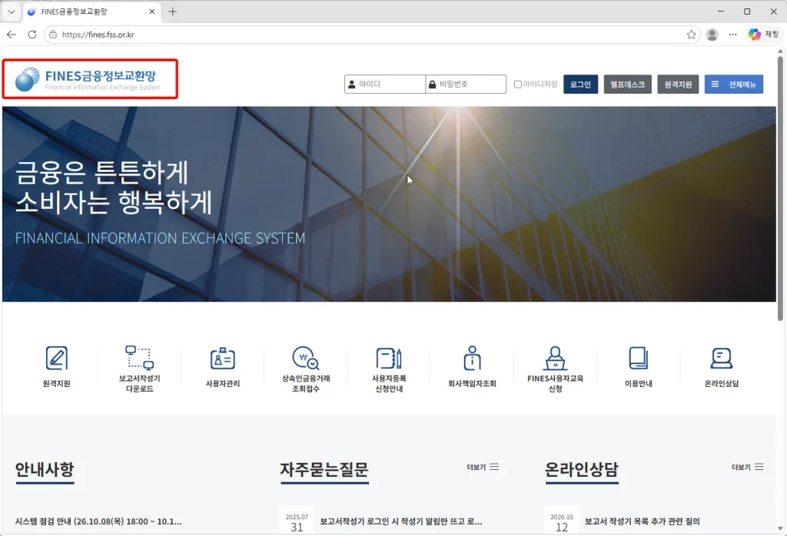The width and height of the screenshot is (787, 536).
Task: Open the new tab plus button
Action: pyautogui.click(x=173, y=12)
